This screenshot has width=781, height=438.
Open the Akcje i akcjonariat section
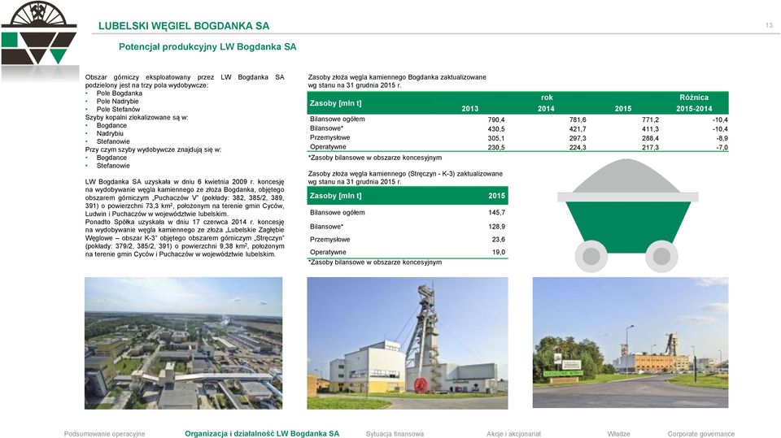513,433
